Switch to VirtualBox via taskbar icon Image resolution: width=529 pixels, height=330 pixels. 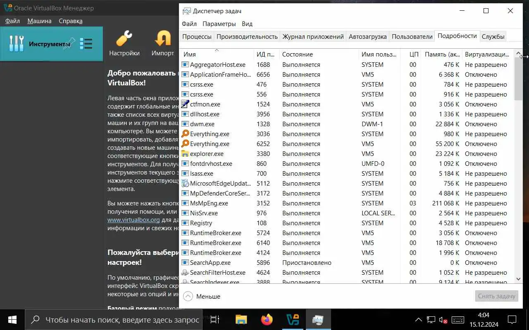coord(293,320)
